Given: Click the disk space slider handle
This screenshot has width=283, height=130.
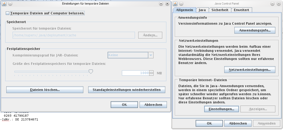Looking at the screenshot, I should pos(91,72).
